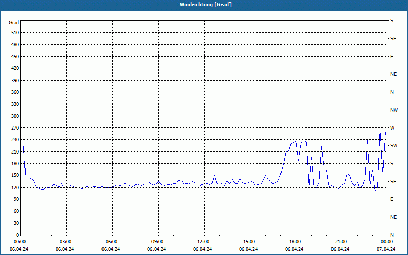
Task: Select the 420 degree axis label
Action: [15, 68]
